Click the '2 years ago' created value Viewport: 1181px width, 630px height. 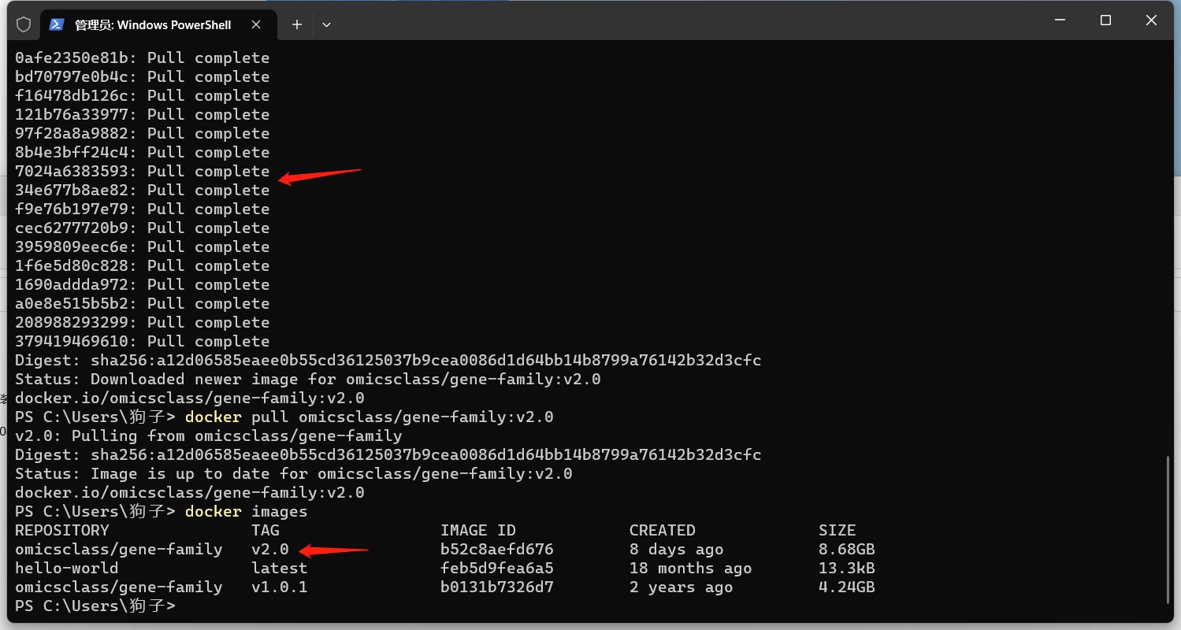pos(681,587)
